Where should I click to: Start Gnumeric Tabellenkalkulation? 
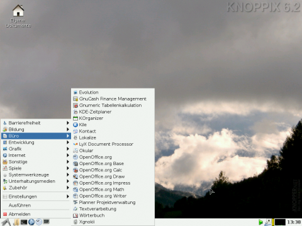(x=113, y=105)
